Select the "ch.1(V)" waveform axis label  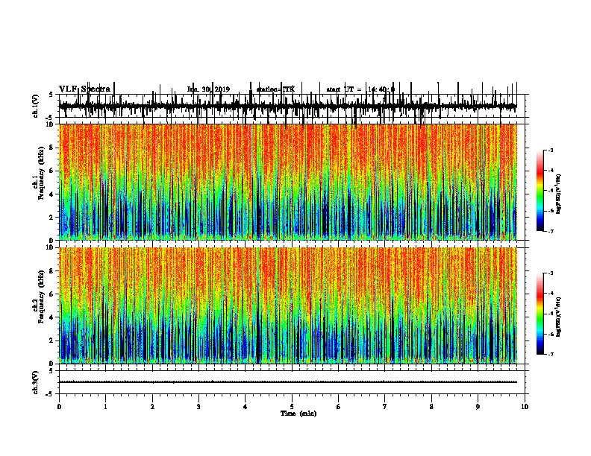click(35, 105)
